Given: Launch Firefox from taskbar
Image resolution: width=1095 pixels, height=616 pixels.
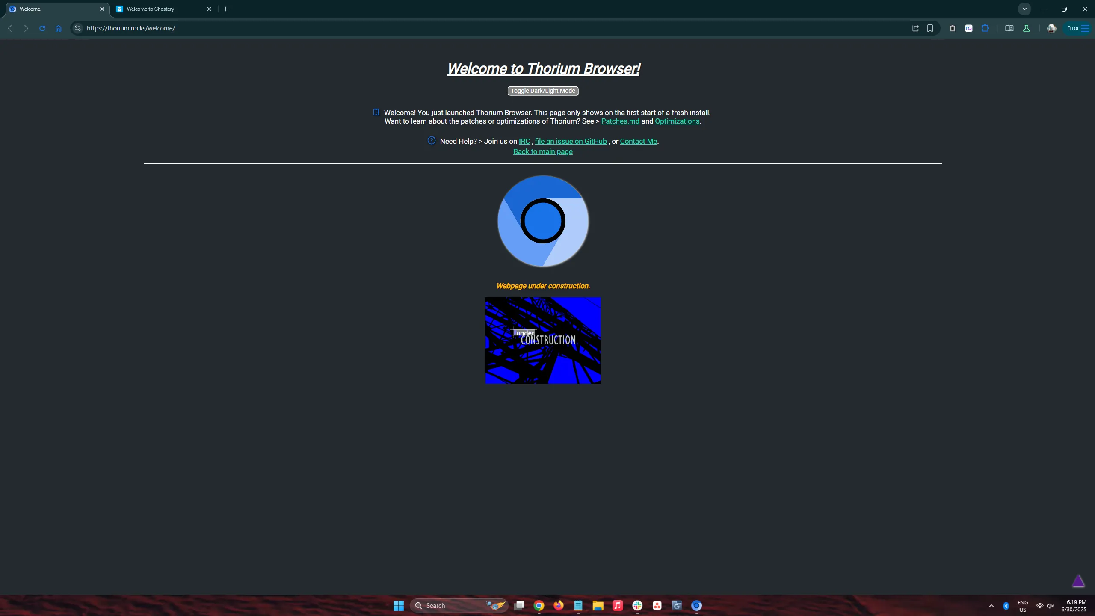Looking at the screenshot, I should click(559, 606).
